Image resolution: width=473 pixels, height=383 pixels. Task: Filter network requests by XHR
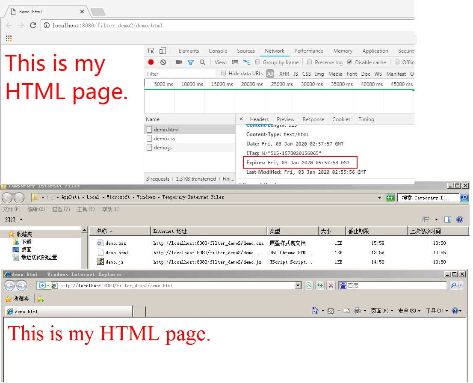284,74
